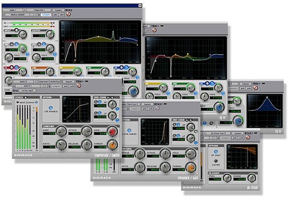Click red target button in top-right EQ III window
Image resolution: width=288 pixels, height=201 pixels.
click(154, 30)
